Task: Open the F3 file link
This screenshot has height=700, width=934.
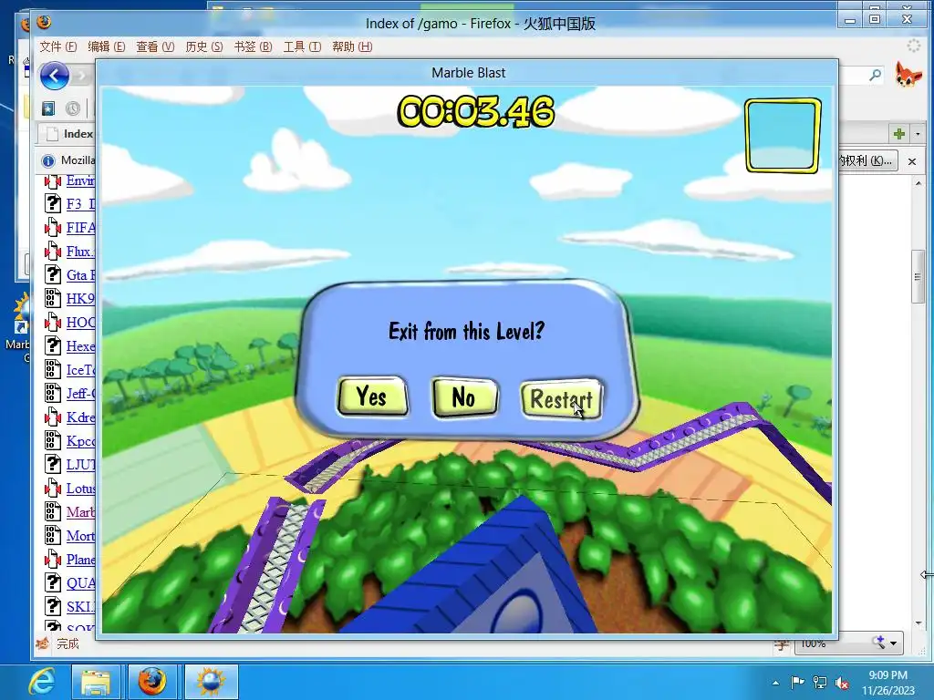Action: point(80,204)
